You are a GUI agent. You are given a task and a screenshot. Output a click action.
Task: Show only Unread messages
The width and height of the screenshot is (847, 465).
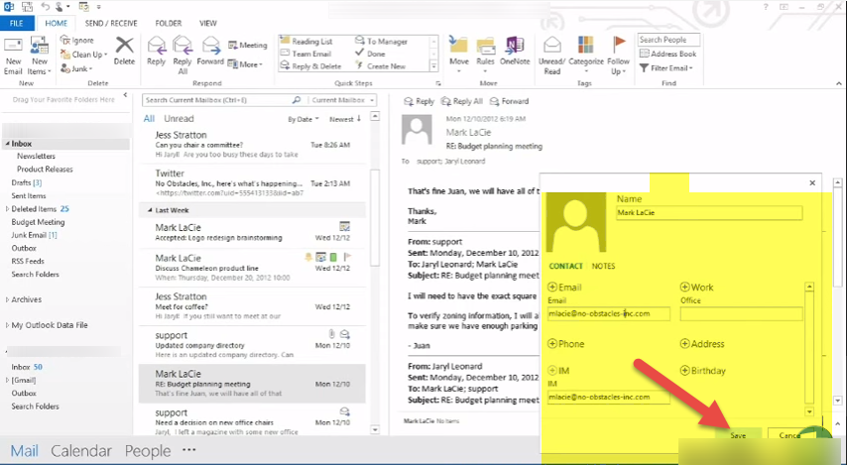tap(179, 119)
